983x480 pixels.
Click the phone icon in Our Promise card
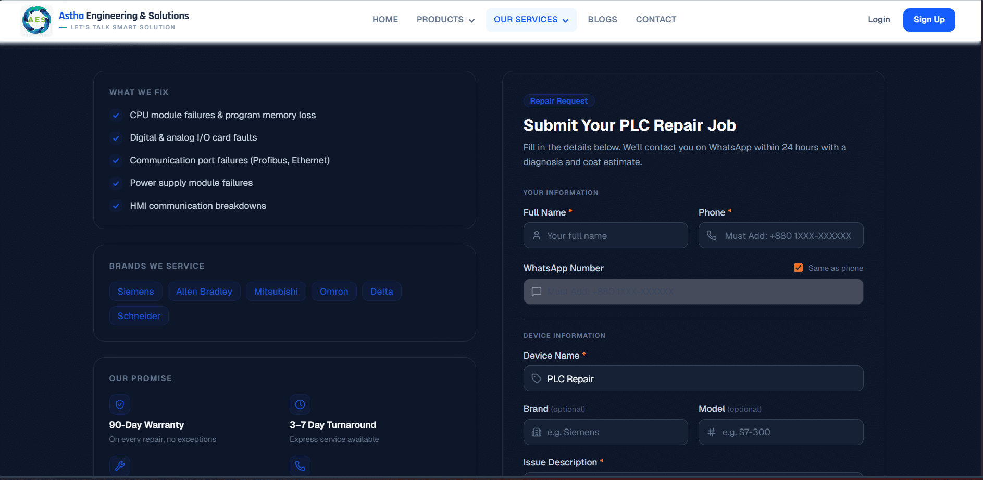(x=300, y=465)
